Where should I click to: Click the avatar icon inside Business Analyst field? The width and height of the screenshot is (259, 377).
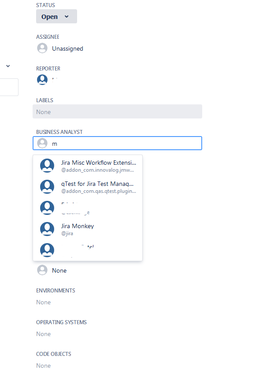pos(42,143)
